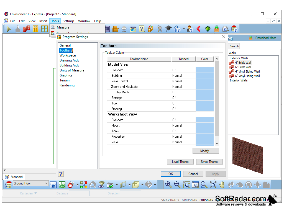The height and width of the screenshot is (213, 284).
Task: Click the red brick wall tool icon
Action: 26,29
